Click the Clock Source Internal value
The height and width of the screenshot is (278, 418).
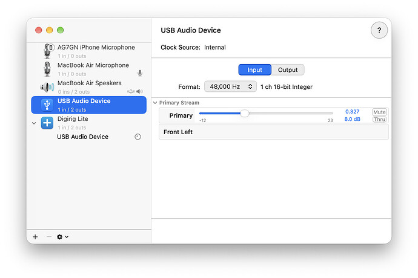[215, 47]
